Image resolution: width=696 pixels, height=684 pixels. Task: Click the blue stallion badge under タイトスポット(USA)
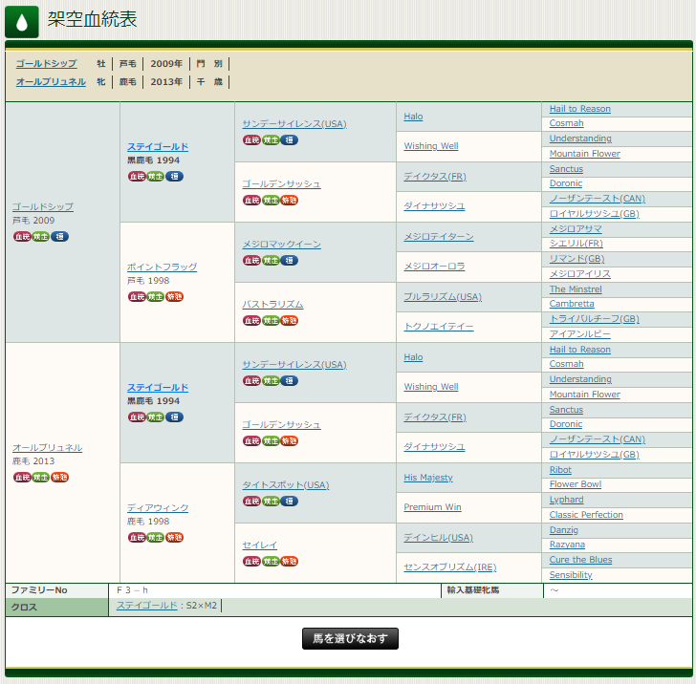click(289, 502)
